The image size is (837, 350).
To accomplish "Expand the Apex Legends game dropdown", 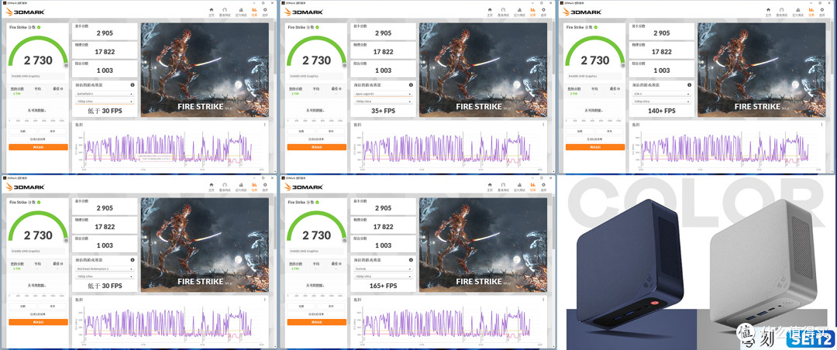I will (383, 94).
